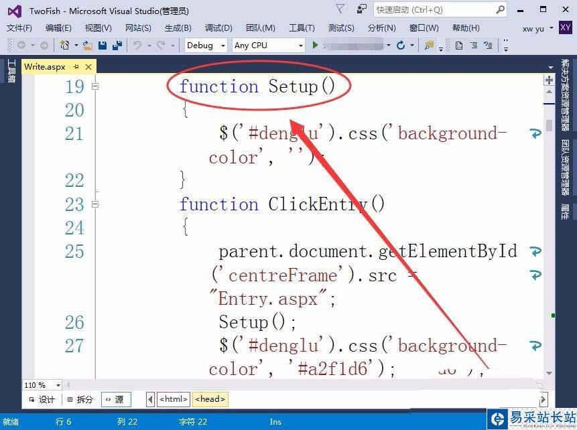Open the refresh options dropdown arrow
This screenshot has height=430, width=577.
412,46
